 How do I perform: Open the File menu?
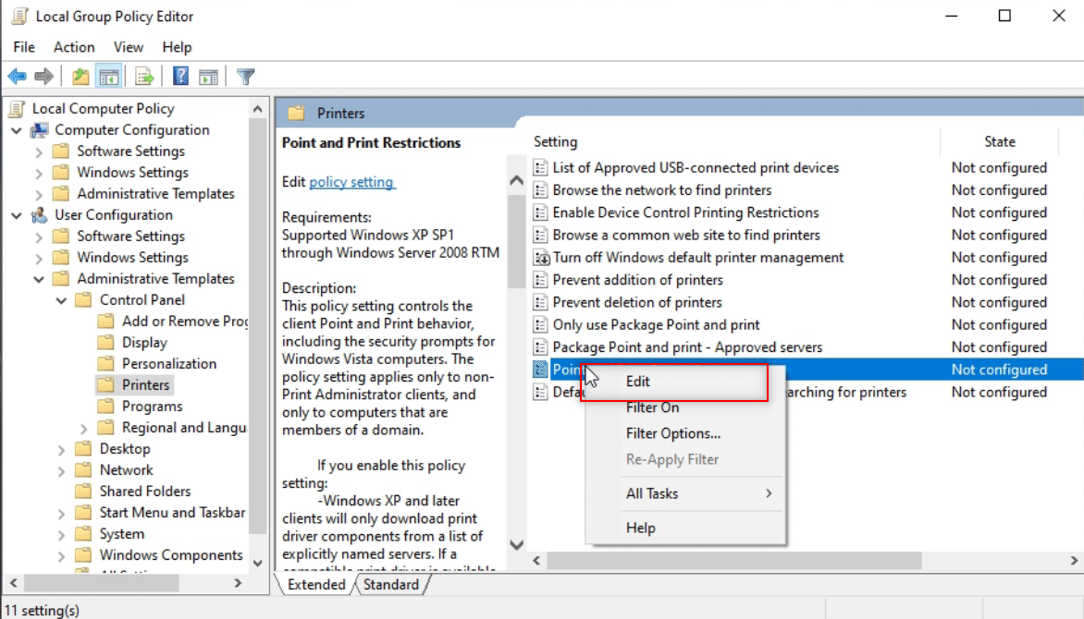click(23, 47)
